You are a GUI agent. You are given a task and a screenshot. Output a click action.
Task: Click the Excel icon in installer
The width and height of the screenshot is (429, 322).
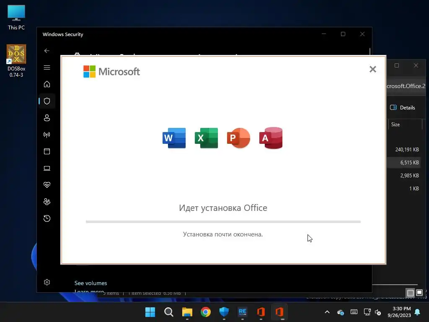(206, 138)
